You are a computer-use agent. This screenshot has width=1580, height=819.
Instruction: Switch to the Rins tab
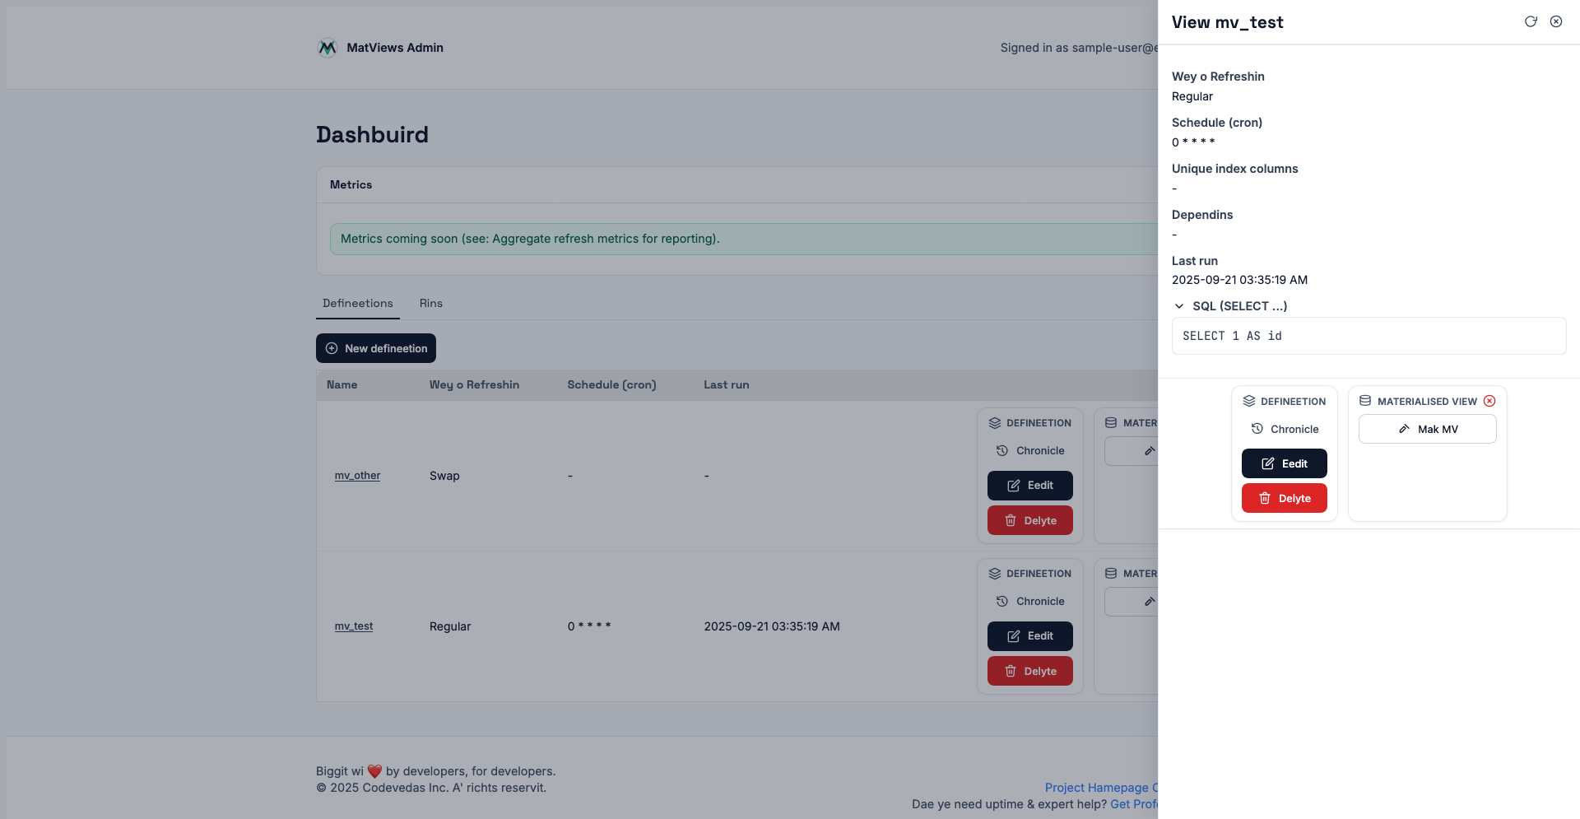[430, 303]
